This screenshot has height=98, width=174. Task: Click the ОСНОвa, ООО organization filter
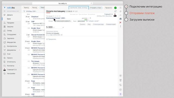click(31, 11)
